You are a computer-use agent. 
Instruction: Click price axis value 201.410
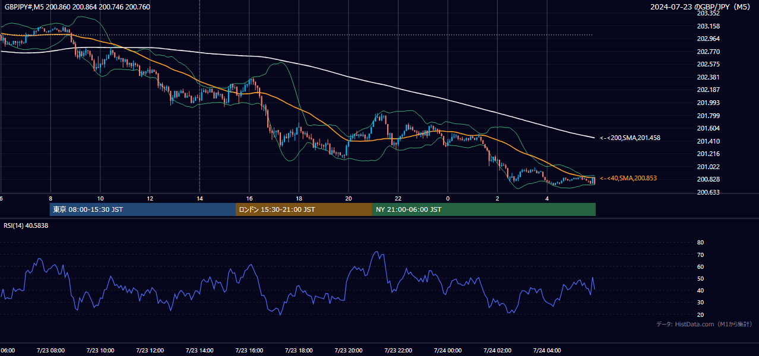coord(708,141)
